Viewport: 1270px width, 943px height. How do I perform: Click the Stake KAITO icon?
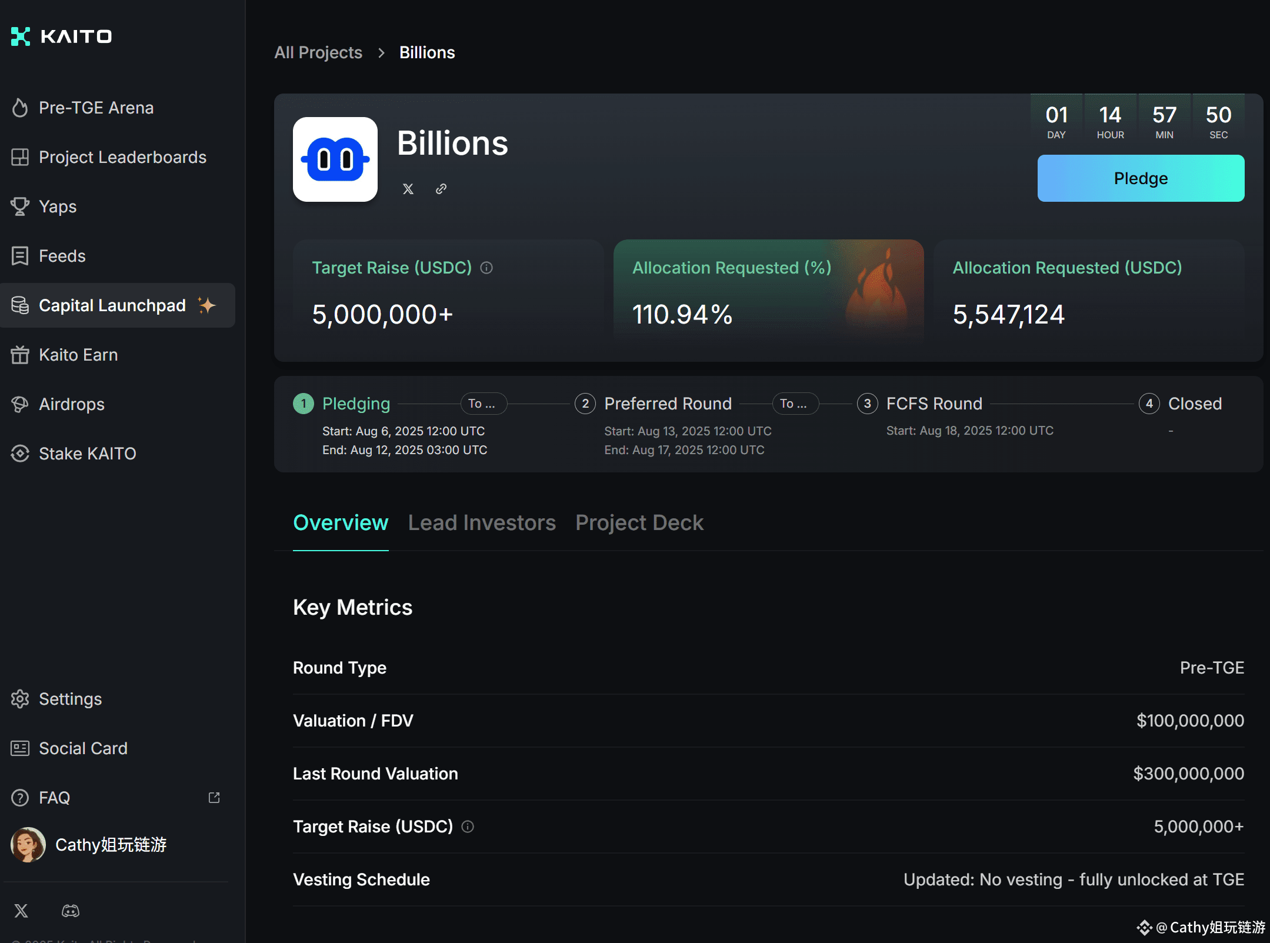pos(20,454)
